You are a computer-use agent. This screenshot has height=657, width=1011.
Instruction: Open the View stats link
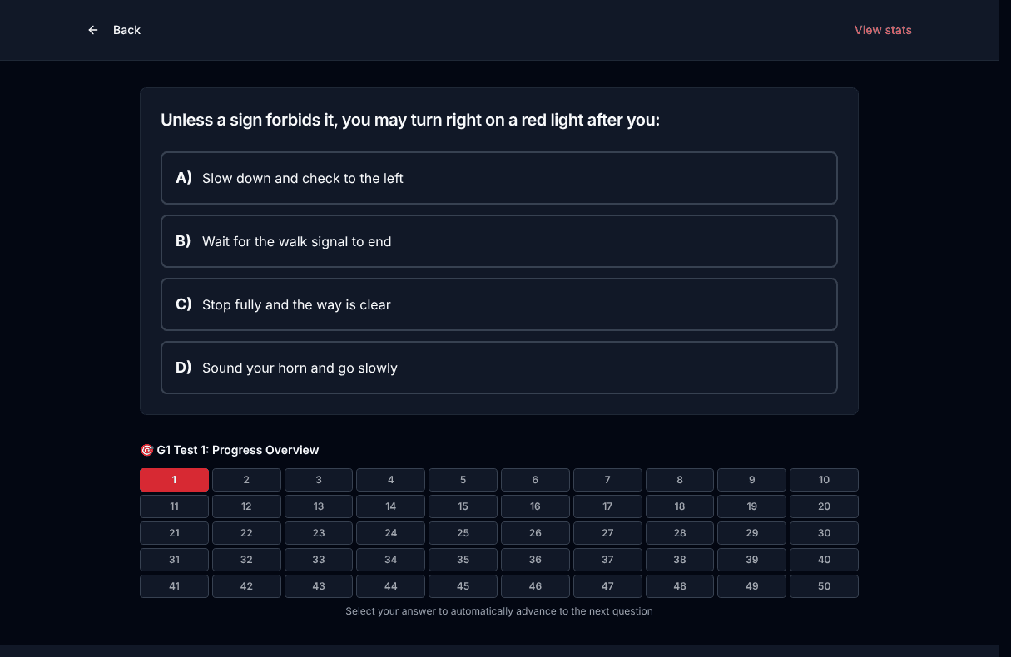pos(883,30)
